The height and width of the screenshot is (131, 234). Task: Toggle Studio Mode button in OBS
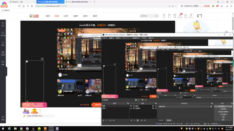223,114
